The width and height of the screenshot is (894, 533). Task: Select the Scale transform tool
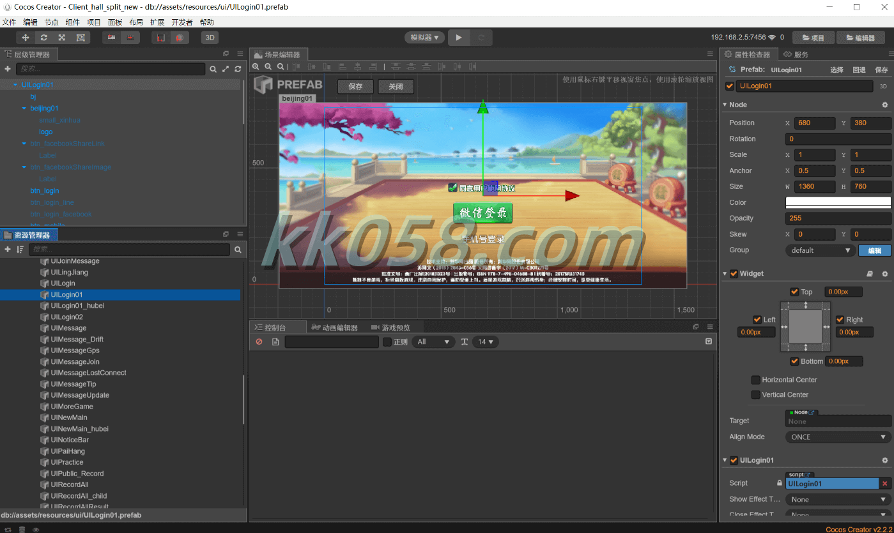[x=62, y=38]
